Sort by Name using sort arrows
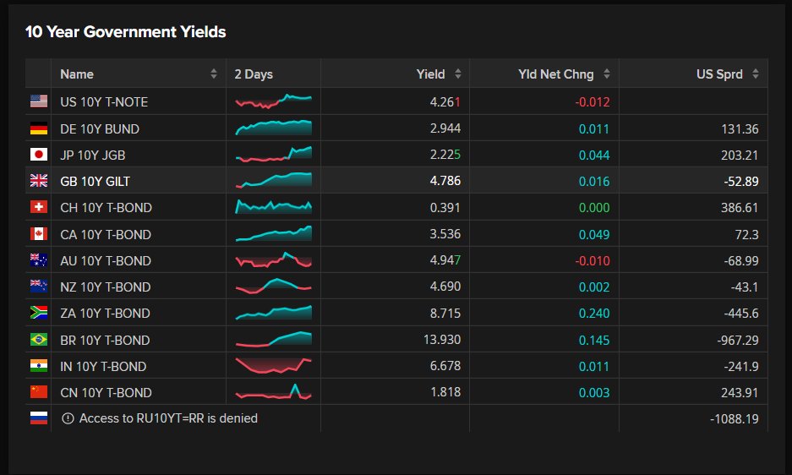 pyautogui.click(x=214, y=74)
